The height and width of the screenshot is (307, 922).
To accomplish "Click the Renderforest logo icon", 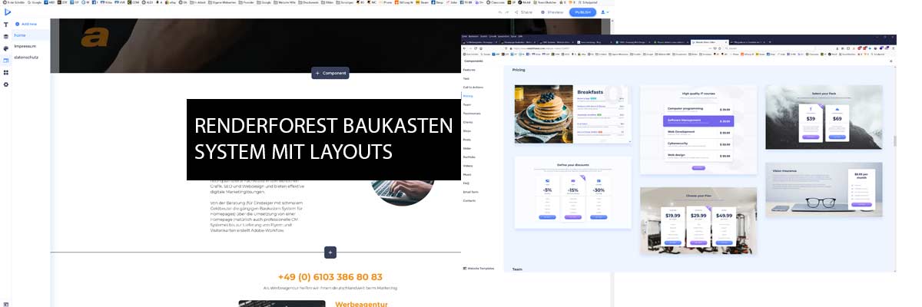I will point(6,12).
